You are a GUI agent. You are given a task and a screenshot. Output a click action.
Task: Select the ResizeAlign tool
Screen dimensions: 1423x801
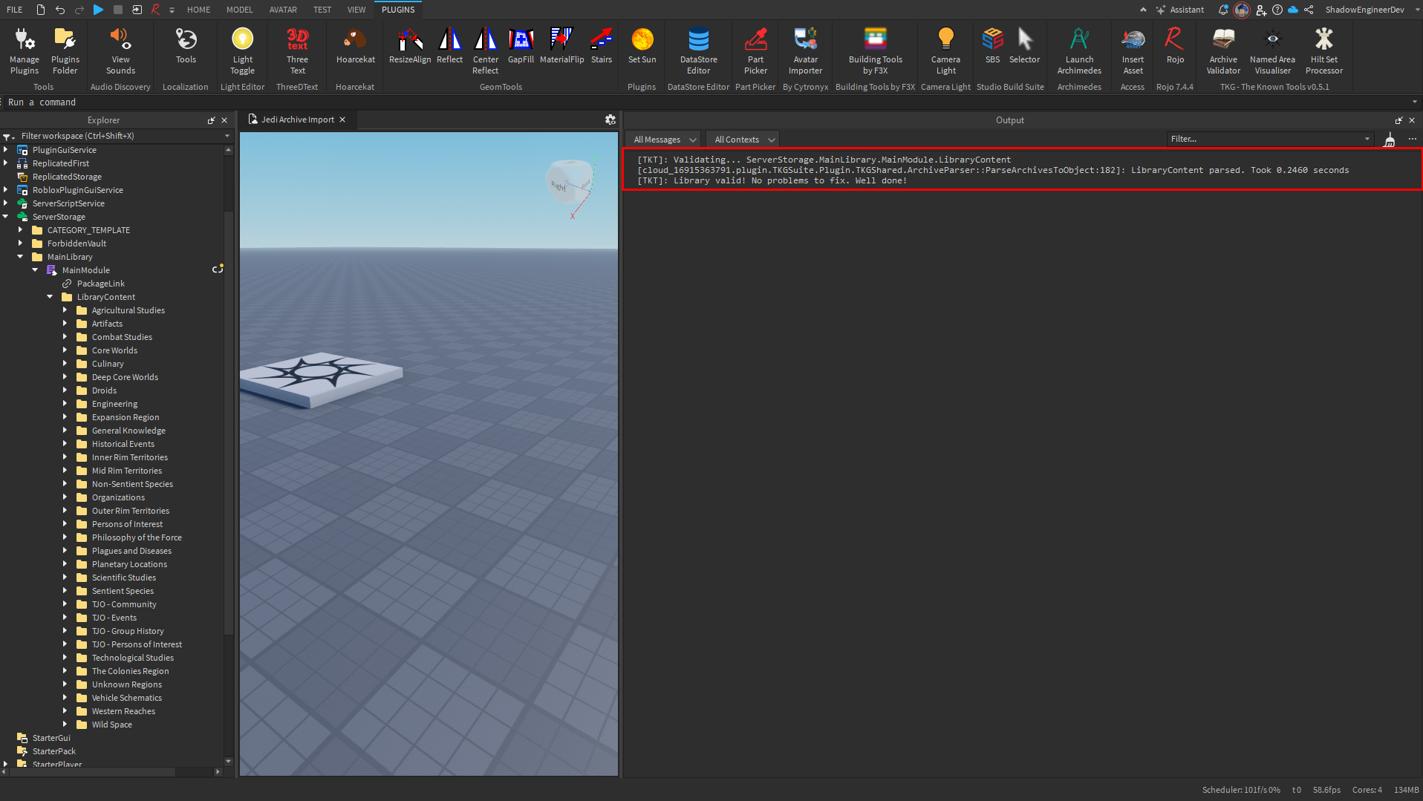point(409,46)
